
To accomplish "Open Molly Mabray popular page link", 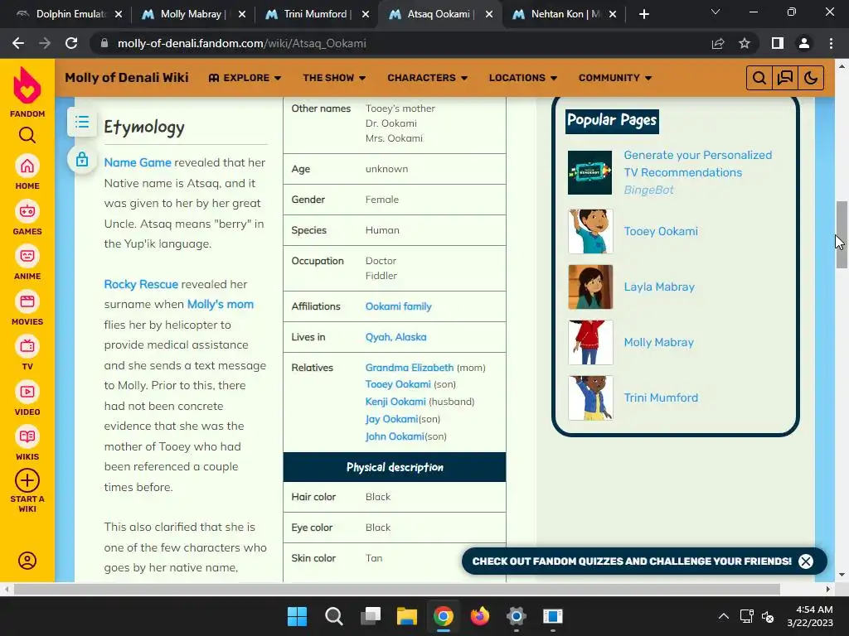I will pyautogui.click(x=659, y=342).
